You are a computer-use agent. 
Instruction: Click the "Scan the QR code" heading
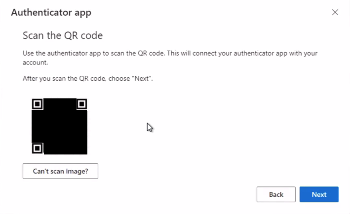(x=63, y=35)
